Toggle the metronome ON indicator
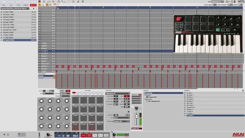 click(x=51, y=135)
